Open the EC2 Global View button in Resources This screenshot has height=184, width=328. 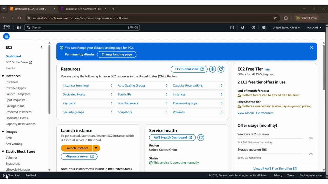[x=189, y=69]
